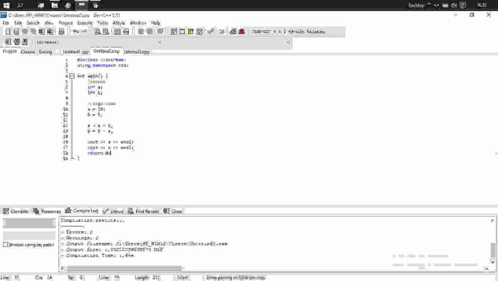Open the Profile Analysis chart icon
This screenshot has height=281, width=498.
pos(233,32)
